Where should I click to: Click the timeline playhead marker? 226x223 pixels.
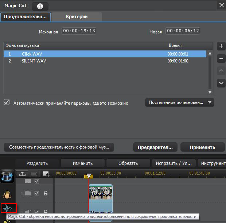point(89,176)
